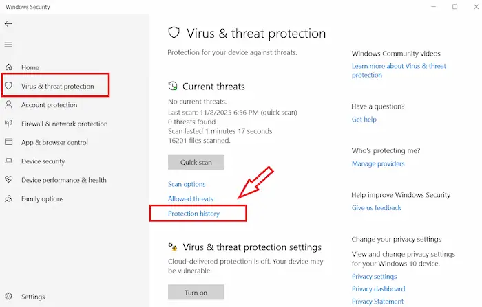Click Give us feedback link

(376, 207)
